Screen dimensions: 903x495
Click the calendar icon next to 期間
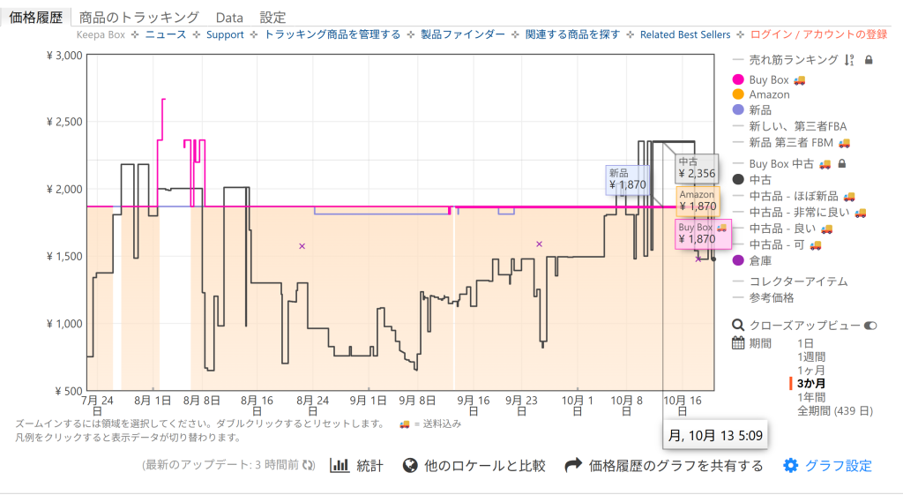point(738,343)
